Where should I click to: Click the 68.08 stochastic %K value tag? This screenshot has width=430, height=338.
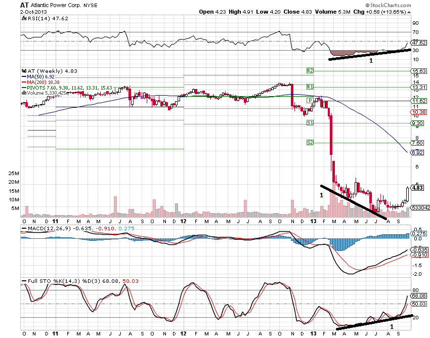(x=419, y=295)
